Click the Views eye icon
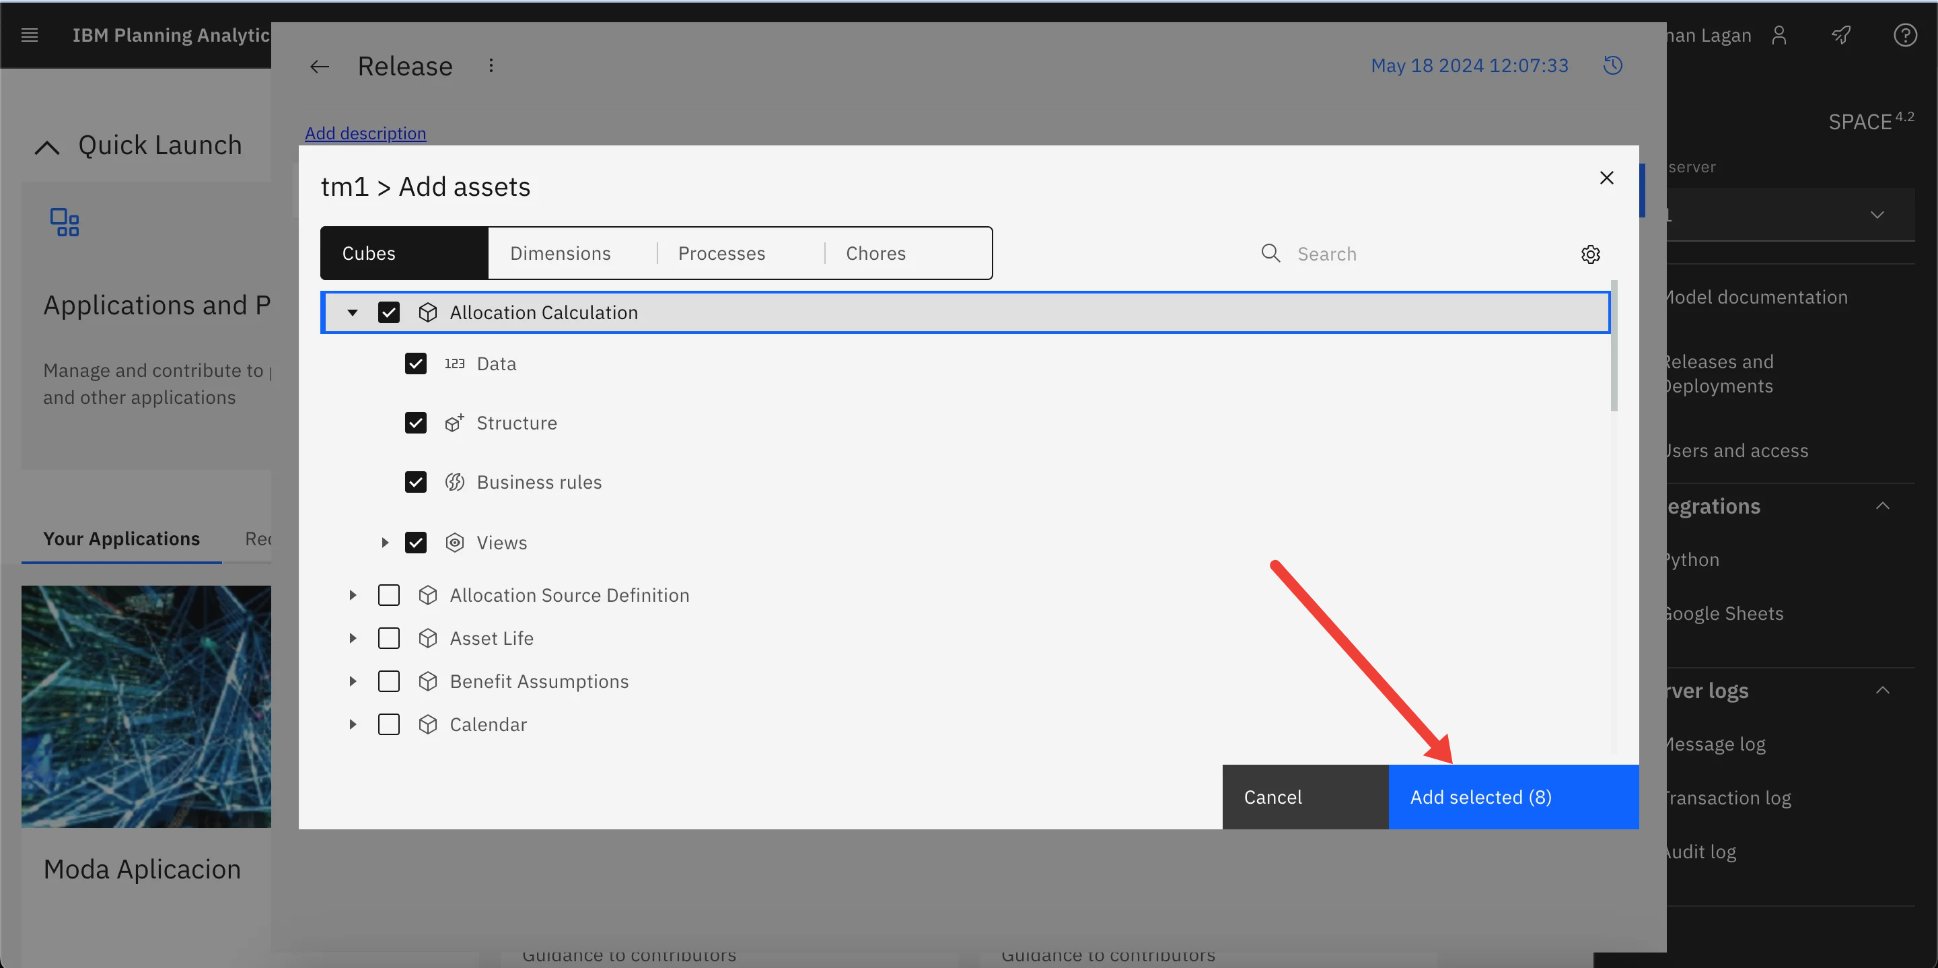The height and width of the screenshot is (968, 1938). click(454, 543)
